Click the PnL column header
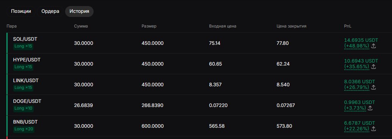Screen dimensions: 392x139 pyautogui.click(x=348, y=26)
